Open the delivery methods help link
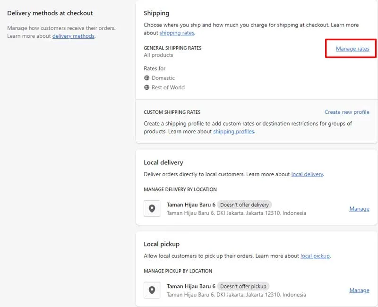 click(73, 36)
